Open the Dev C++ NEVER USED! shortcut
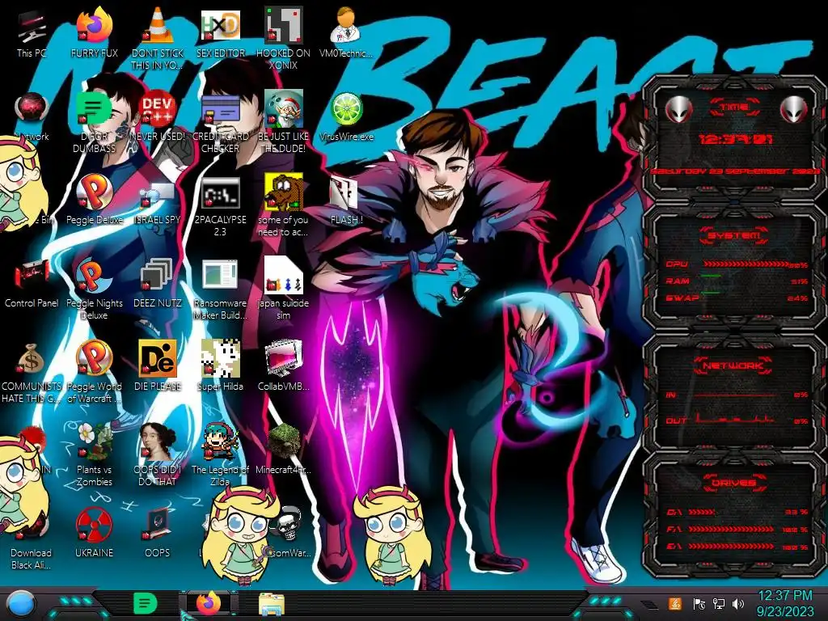 tap(158, 109)
